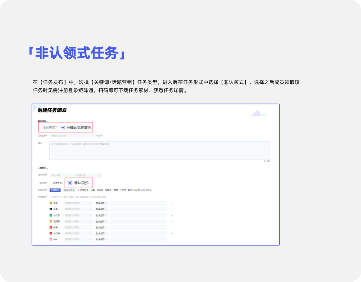This screenshot has height=282, width=361.
Task: Click the 抖音 platform icon
Action: coord(51,209)
